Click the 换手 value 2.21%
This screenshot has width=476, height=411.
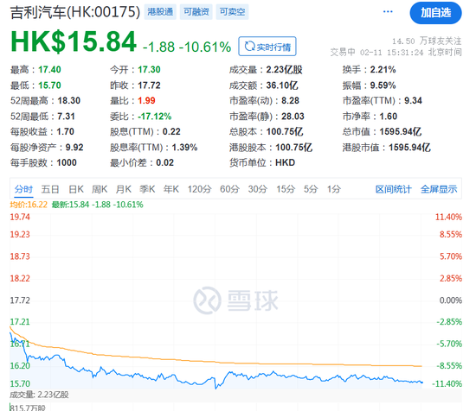tap(383, 70)
